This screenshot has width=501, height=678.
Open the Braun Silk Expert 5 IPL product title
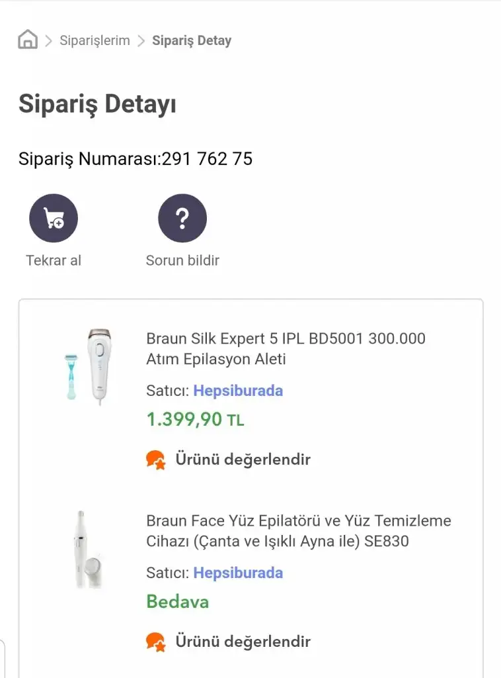pyautogui.click(x=286, y=349)
